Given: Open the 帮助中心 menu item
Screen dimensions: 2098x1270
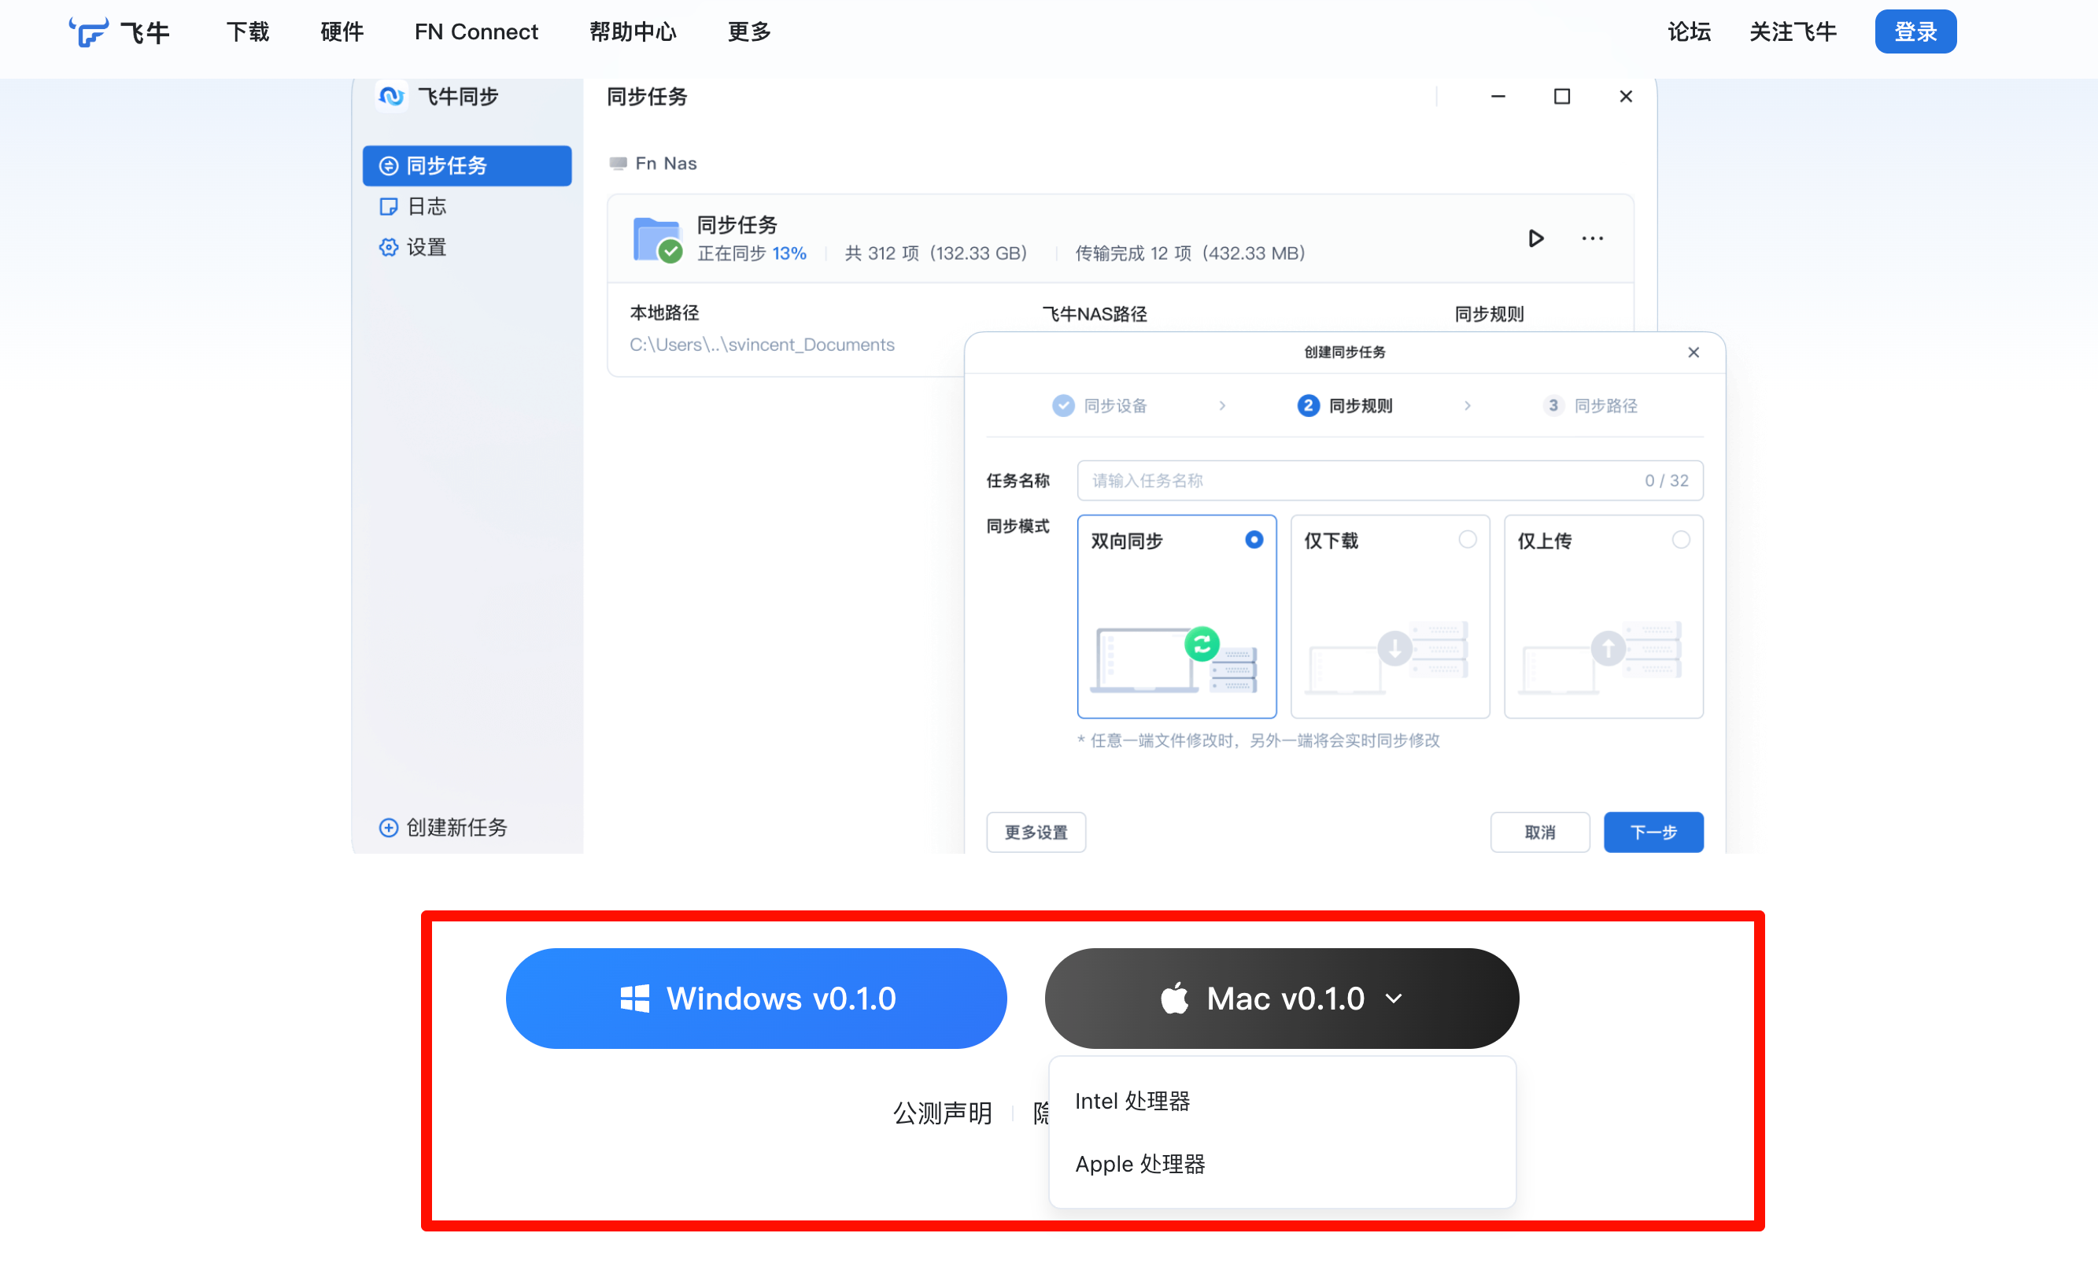Looking at the screenshot, I should pyautogui.click(x=633, y=32).
